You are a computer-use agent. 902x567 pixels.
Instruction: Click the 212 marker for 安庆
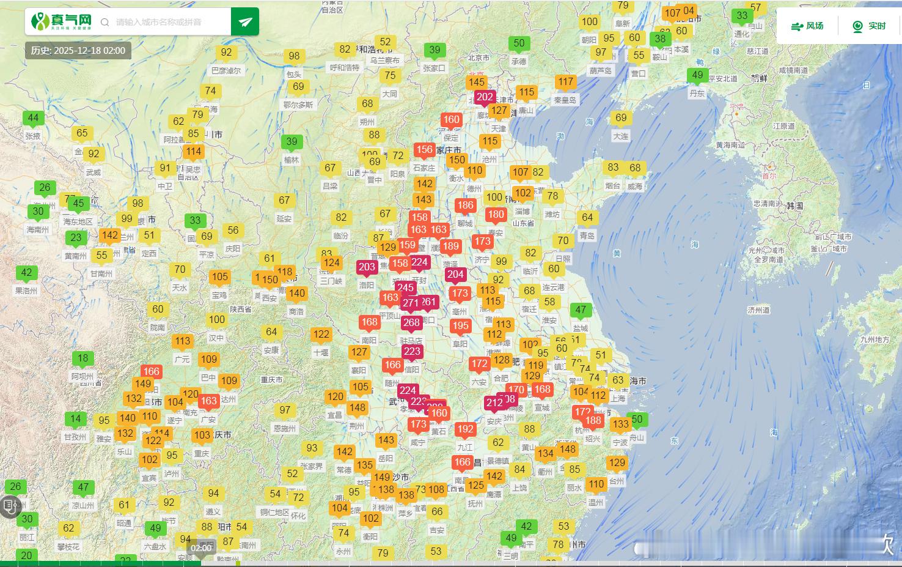coord(494,402)
